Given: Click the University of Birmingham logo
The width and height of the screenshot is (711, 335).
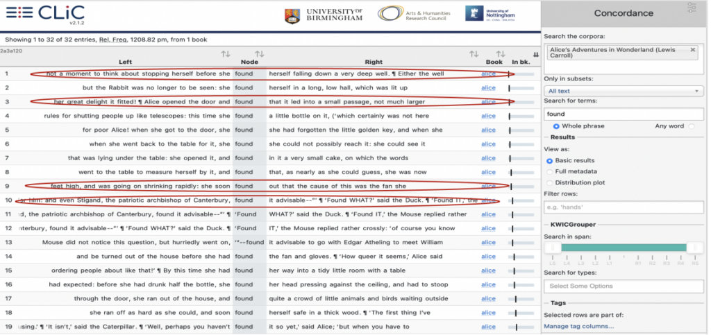Looking at the screenshot, I should tap(324, 15).
